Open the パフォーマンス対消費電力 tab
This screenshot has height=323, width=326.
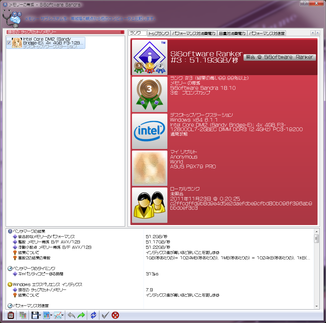coord(194,33)
